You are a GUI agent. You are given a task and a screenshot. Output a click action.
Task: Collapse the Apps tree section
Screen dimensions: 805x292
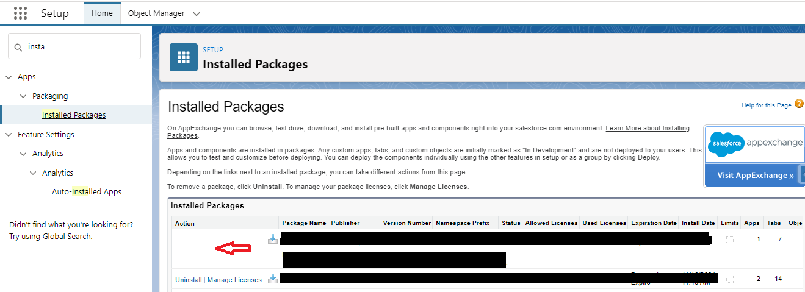coord(9,77)
